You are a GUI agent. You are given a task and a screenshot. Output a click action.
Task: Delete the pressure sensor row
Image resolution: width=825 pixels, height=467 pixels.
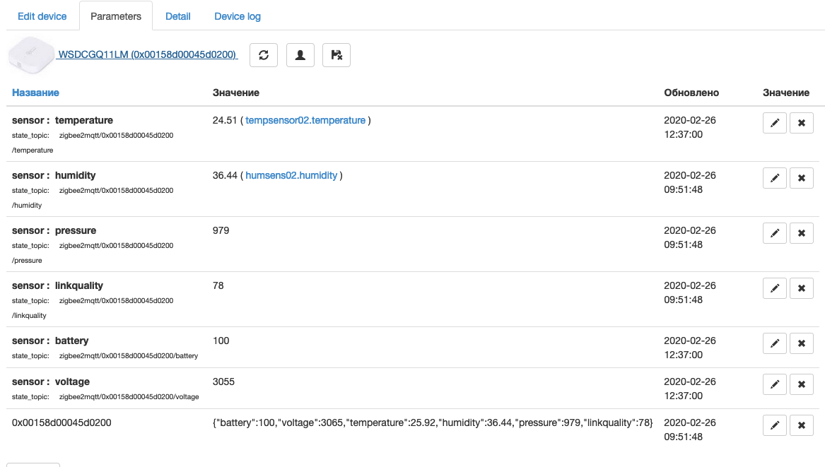click(802, 233)
